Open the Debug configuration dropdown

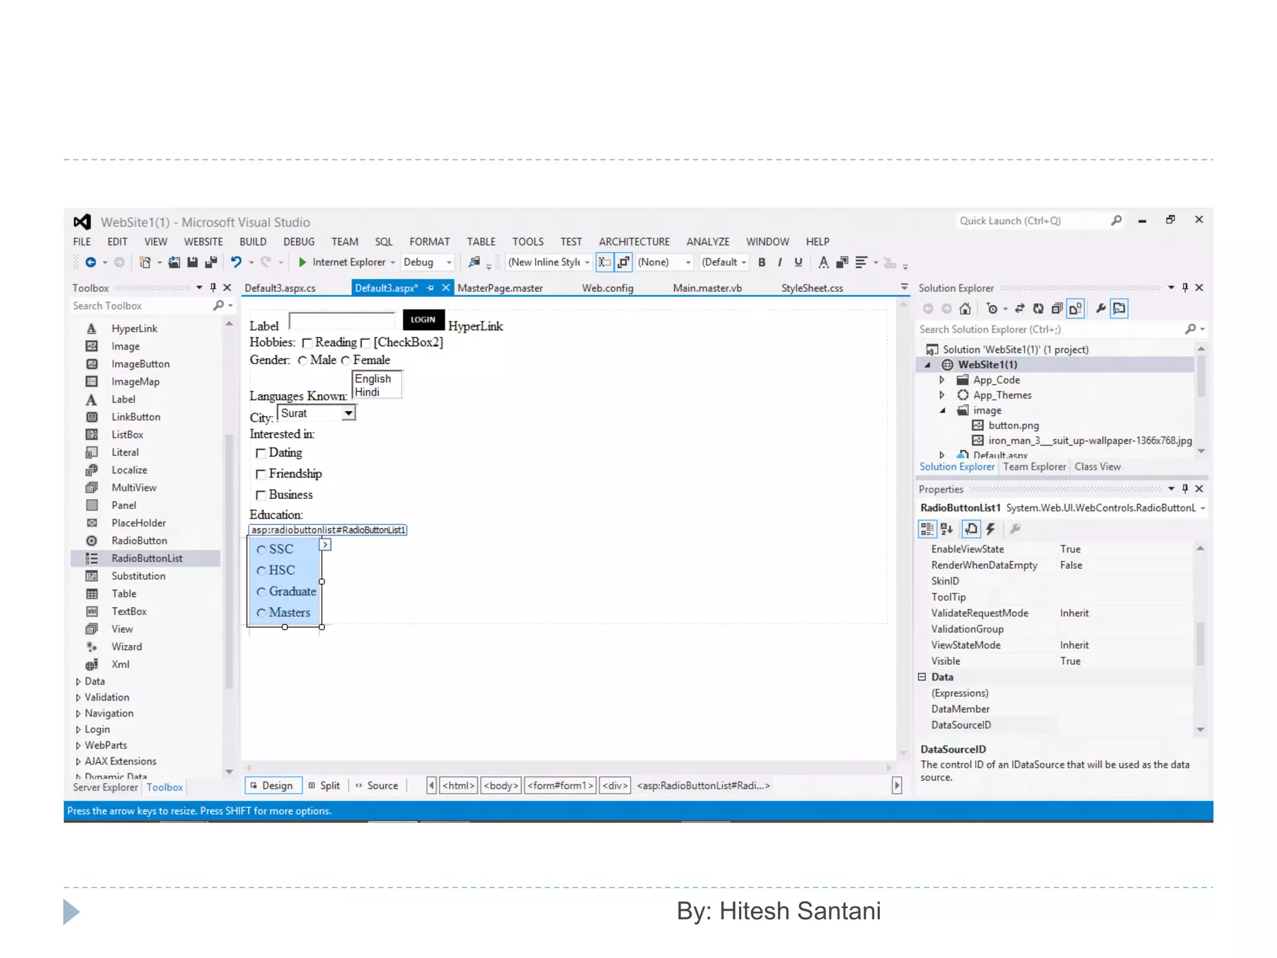point(448,263)
